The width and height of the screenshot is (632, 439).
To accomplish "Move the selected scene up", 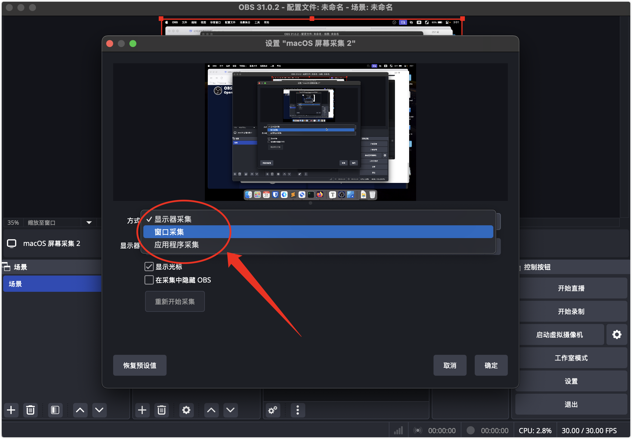I will point(80,410).
